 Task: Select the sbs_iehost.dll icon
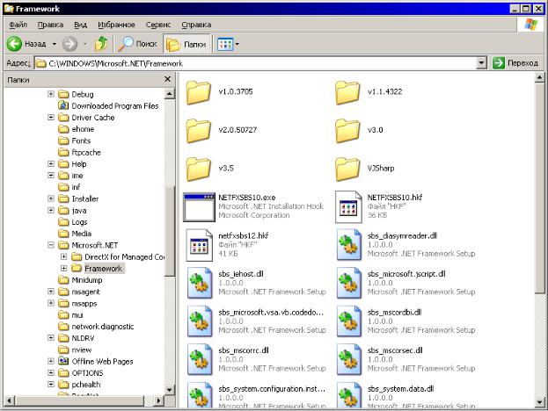[199, 284]
